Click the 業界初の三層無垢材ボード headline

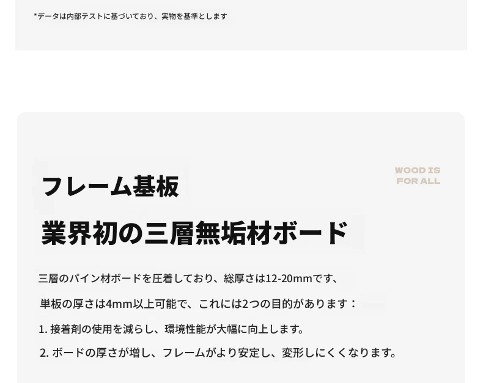click(194, 233)
